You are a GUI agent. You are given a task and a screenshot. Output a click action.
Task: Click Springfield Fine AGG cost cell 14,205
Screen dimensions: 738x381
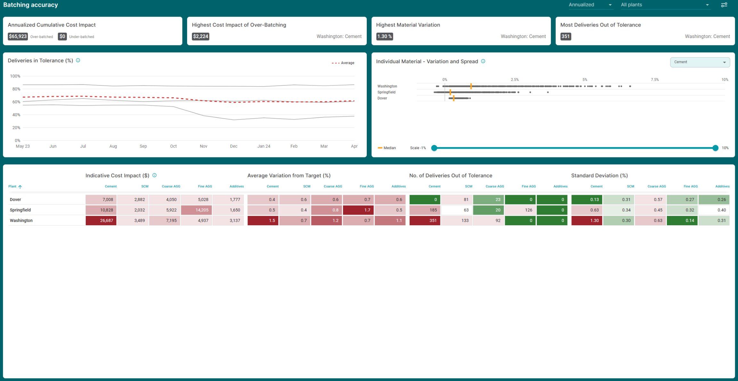click(x=196, y=210)
